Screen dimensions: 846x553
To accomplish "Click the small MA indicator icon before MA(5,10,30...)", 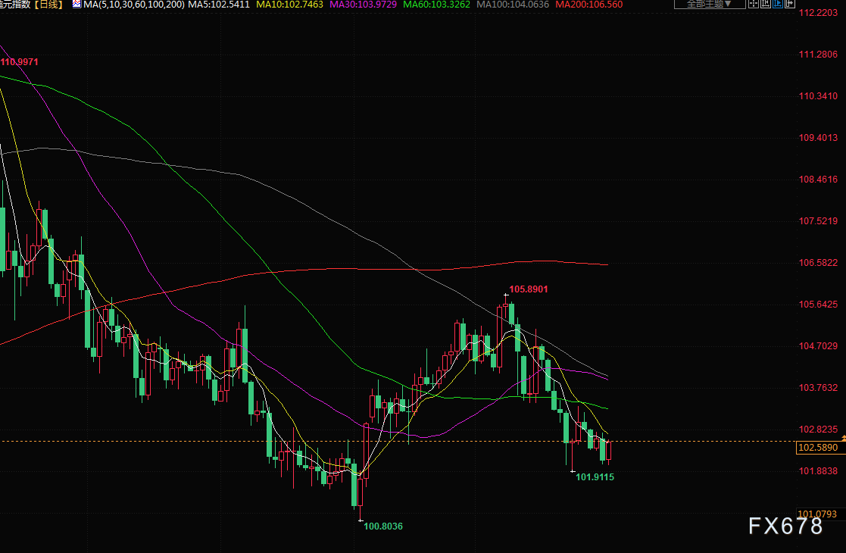I will 76,5.
